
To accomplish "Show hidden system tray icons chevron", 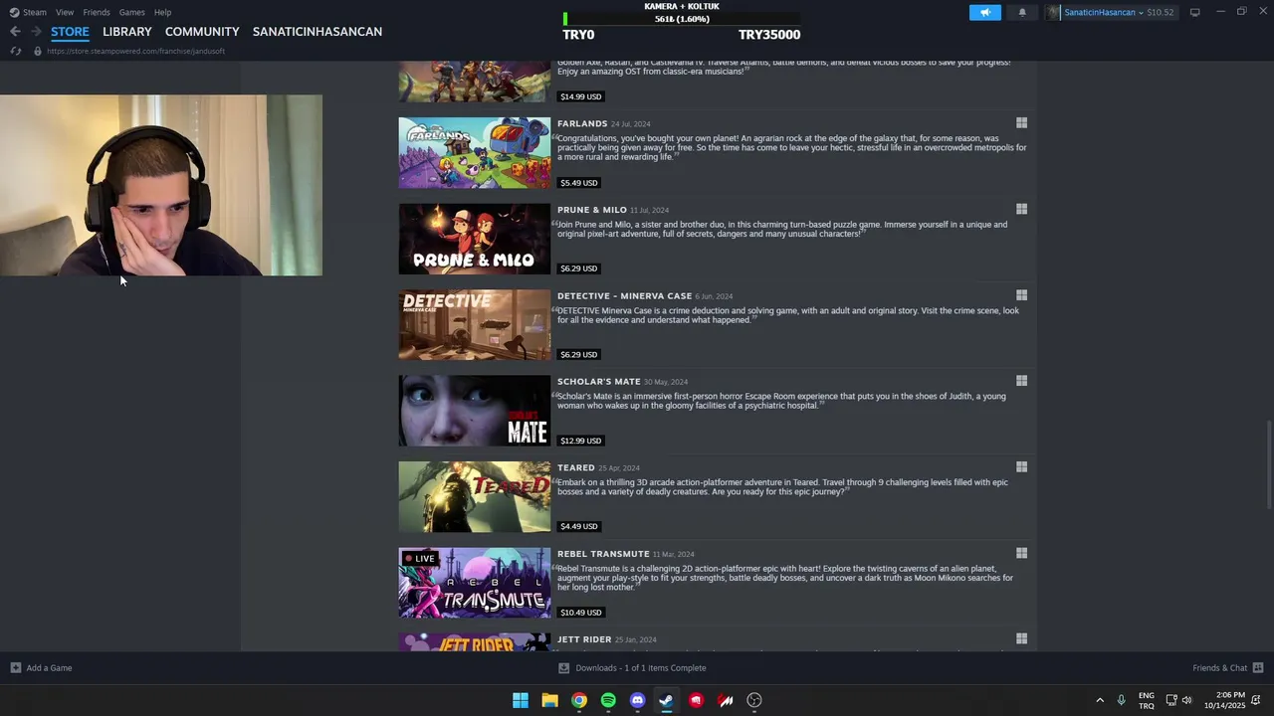I will (x=1100, y=700).
